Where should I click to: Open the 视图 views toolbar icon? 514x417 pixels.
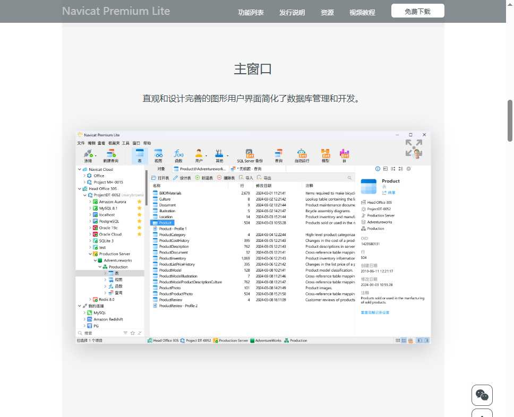[158, 155]
